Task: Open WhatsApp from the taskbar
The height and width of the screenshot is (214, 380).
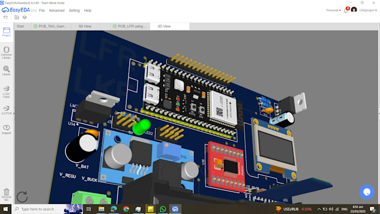Action: (163, 209)
